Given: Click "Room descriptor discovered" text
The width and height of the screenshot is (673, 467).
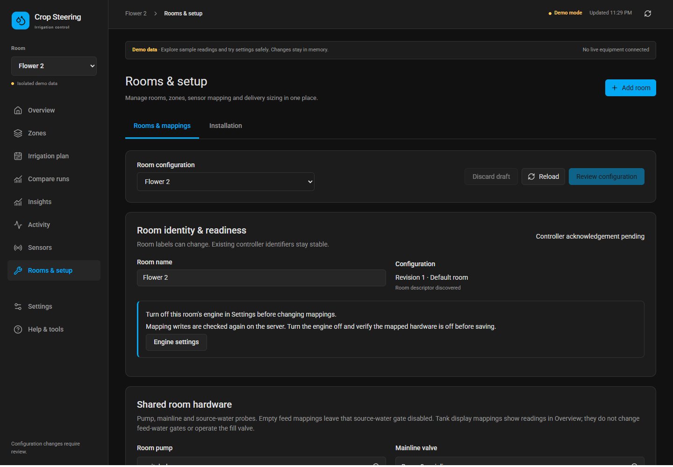Looking at the screenshot, I should [428, 288].
